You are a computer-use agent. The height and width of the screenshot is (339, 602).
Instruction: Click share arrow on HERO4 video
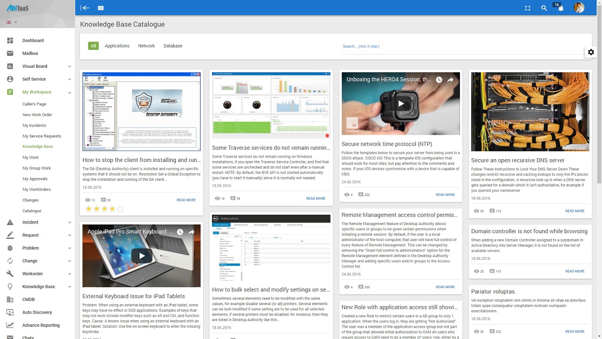(x=450, y=80)
